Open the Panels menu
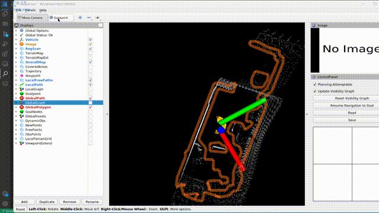 [x=30, y=10]
